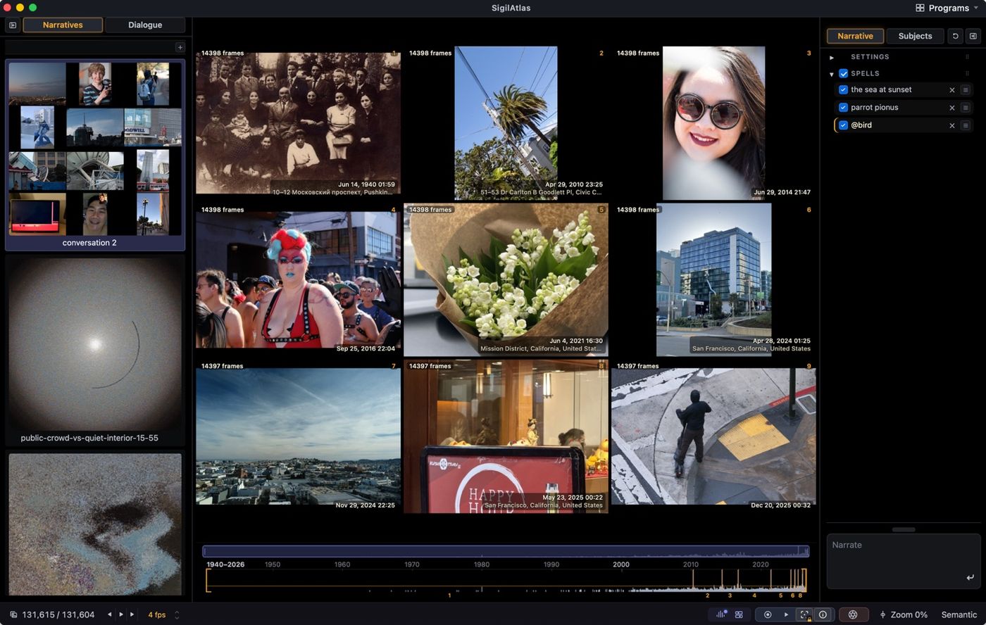Open the info icon in status bar
The width and height of the screenshot is (986, 625).
pyautogui.click(x=823, y=614)
